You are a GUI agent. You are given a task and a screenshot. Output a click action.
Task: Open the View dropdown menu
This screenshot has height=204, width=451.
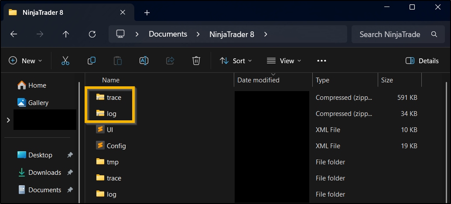click(284, 61)
